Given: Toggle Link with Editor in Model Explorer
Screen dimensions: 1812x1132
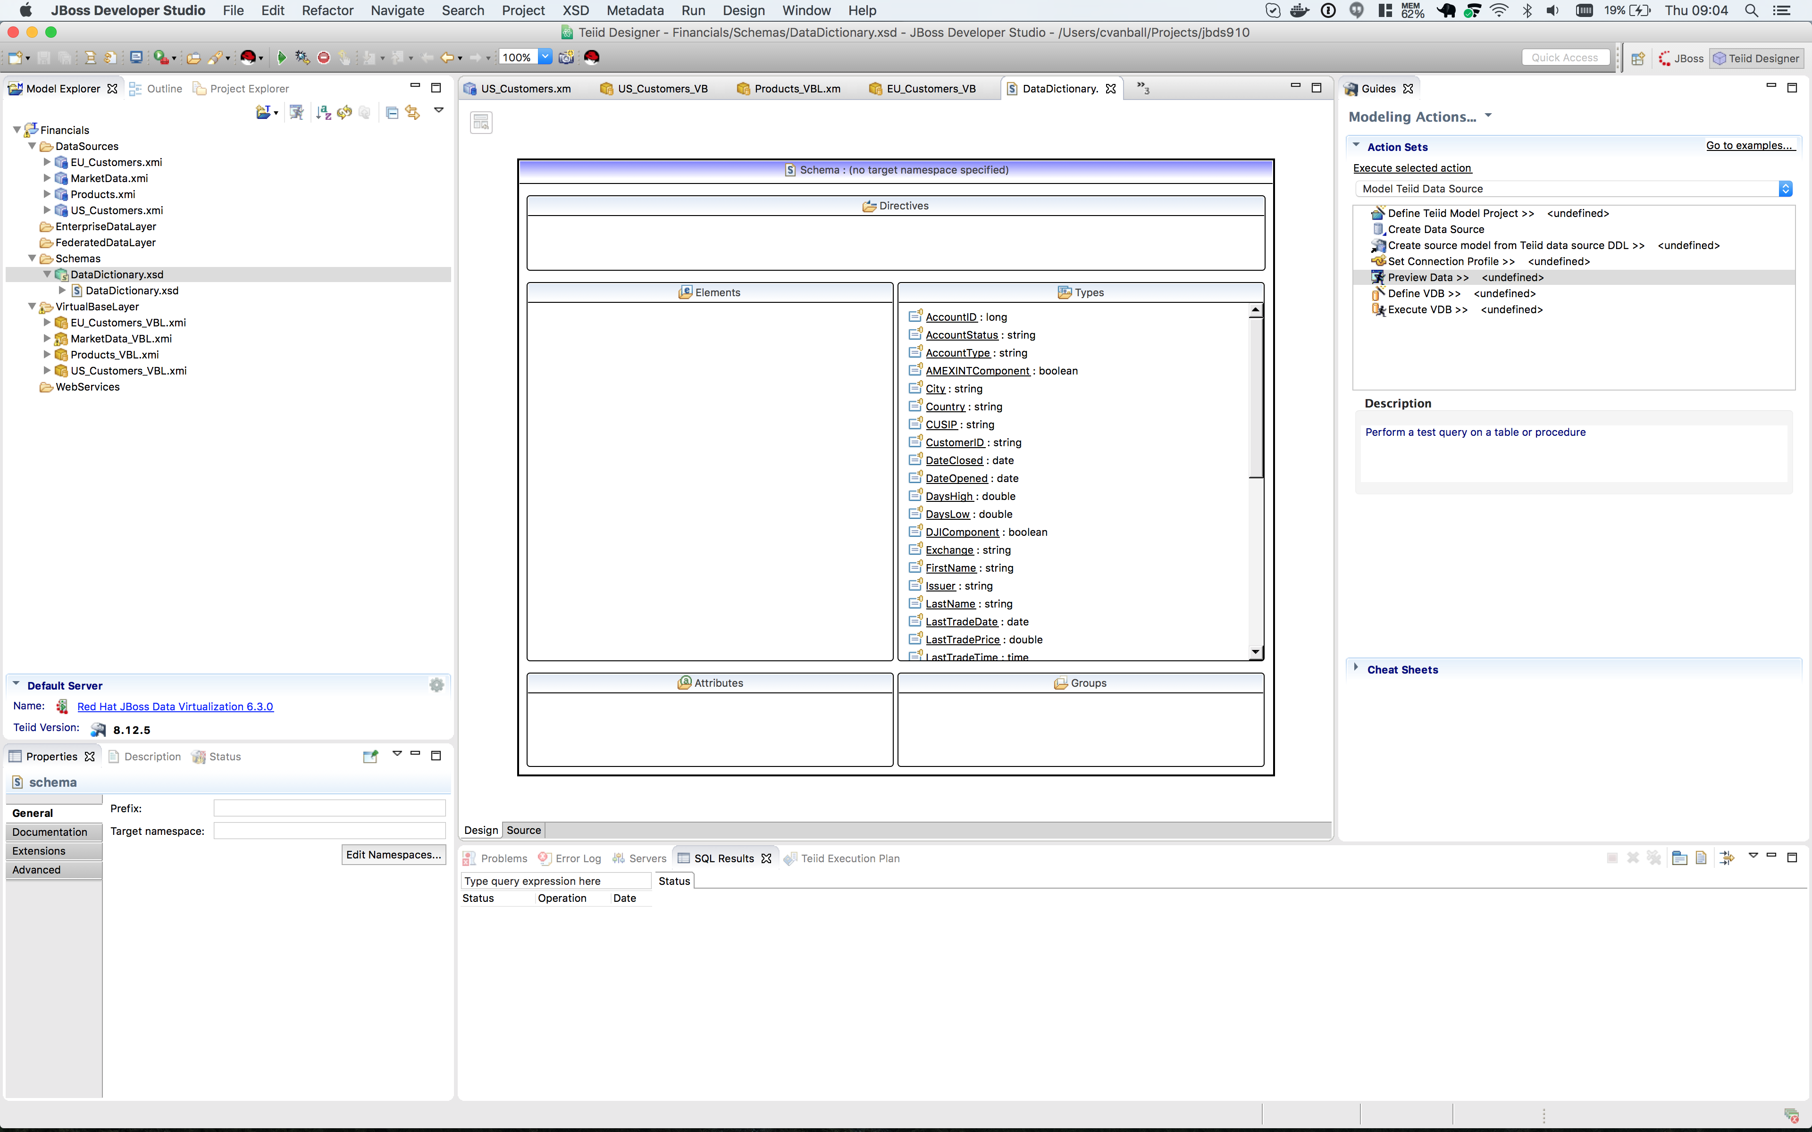Looking at the screenshot, I should coord(412,112).
